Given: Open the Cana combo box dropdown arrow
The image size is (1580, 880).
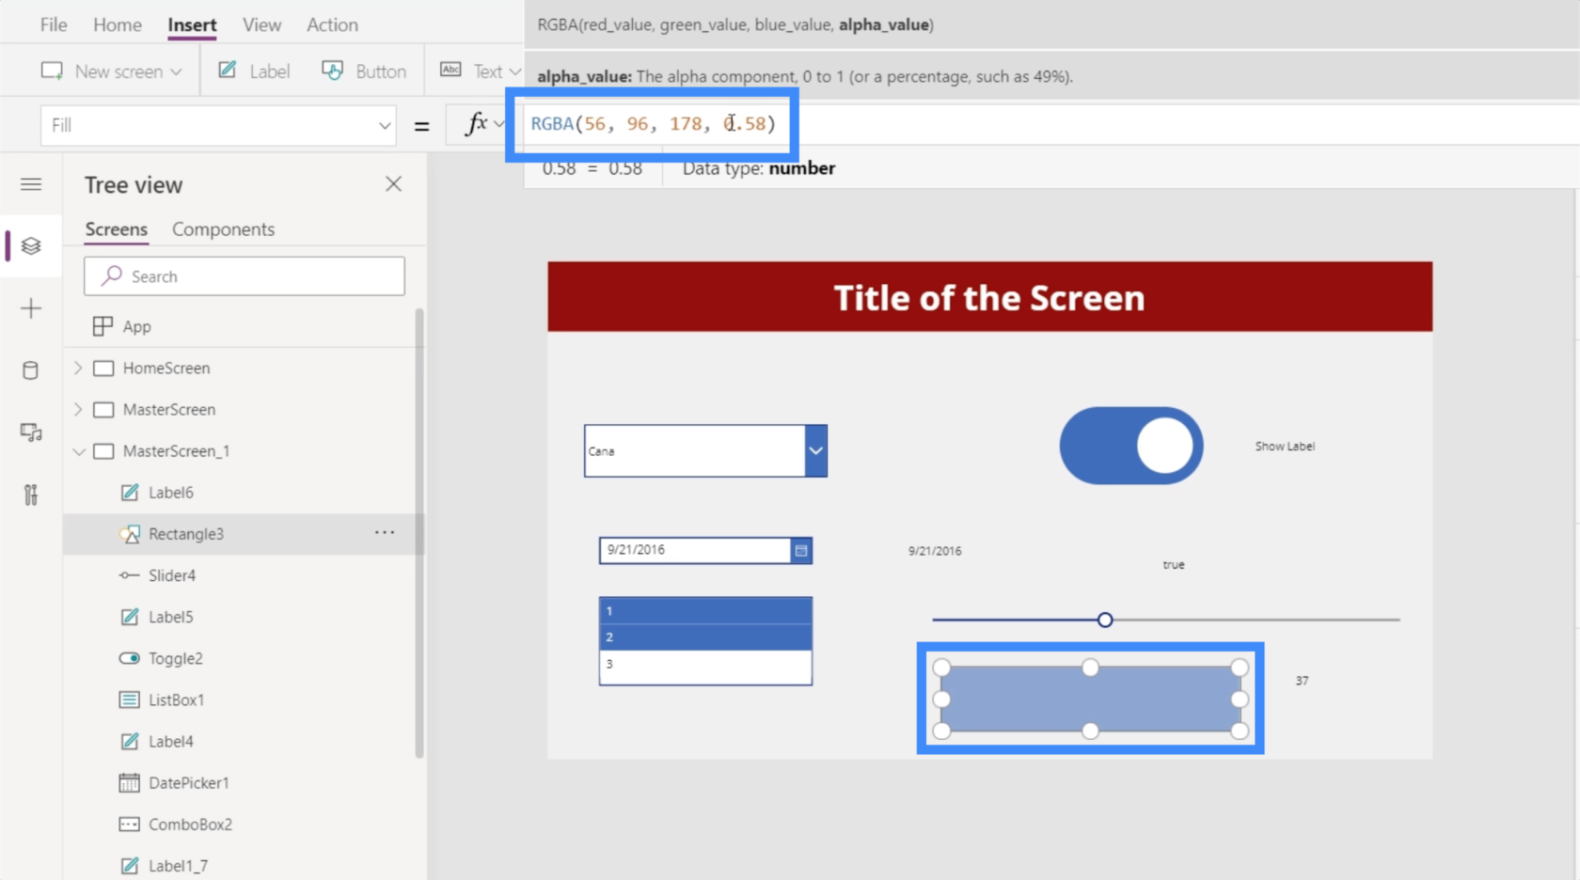Looking at the screenshot, I should tap(815, 451).
